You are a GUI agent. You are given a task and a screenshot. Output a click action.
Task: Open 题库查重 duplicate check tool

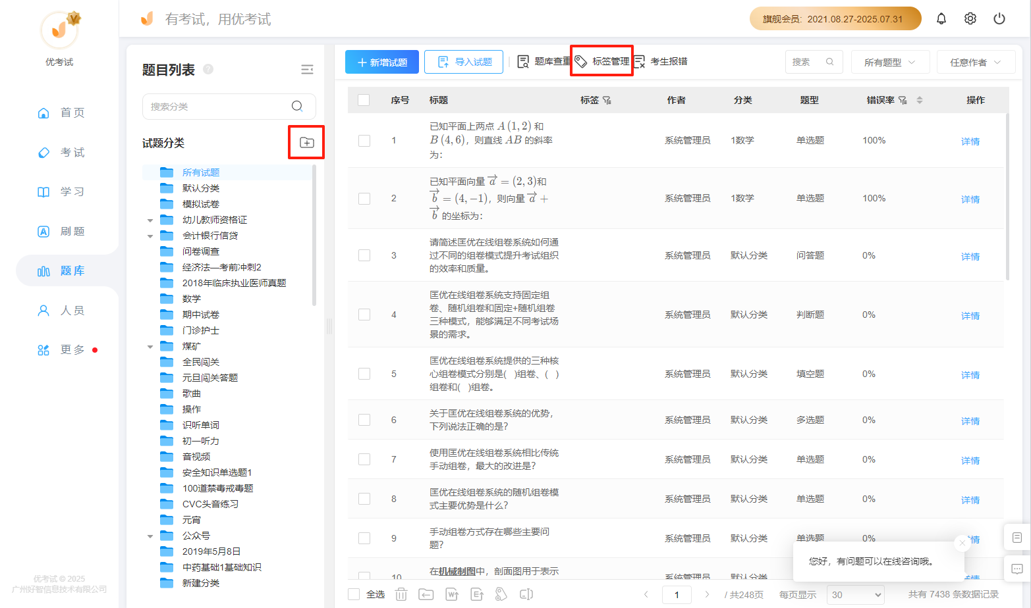tap(544, 61)
